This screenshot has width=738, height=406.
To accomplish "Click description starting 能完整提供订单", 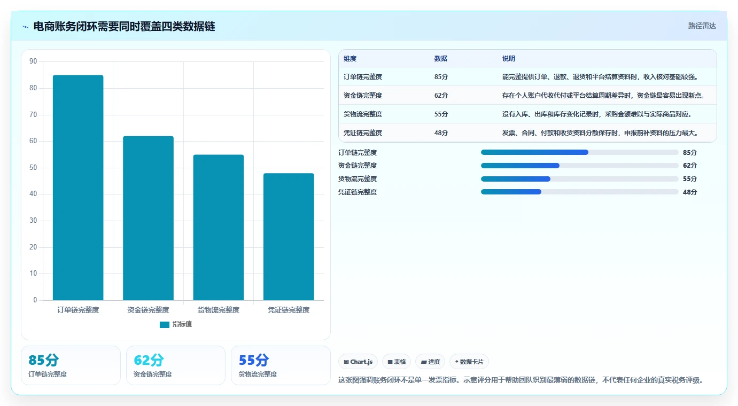I will pos(601,77).
